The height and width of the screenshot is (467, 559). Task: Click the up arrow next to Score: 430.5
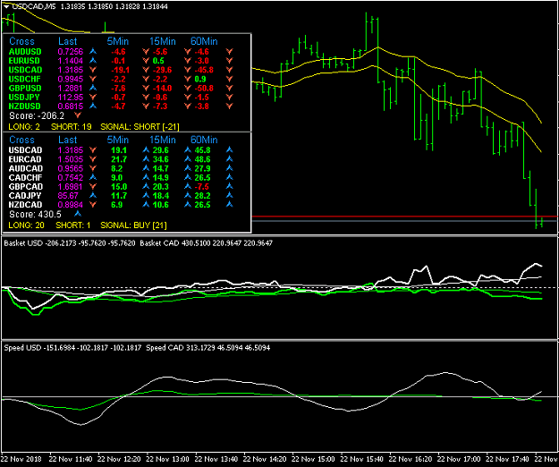(77, 214)
